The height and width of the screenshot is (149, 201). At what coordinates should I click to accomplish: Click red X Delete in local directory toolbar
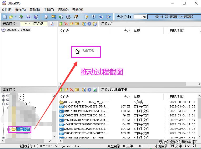72,90
